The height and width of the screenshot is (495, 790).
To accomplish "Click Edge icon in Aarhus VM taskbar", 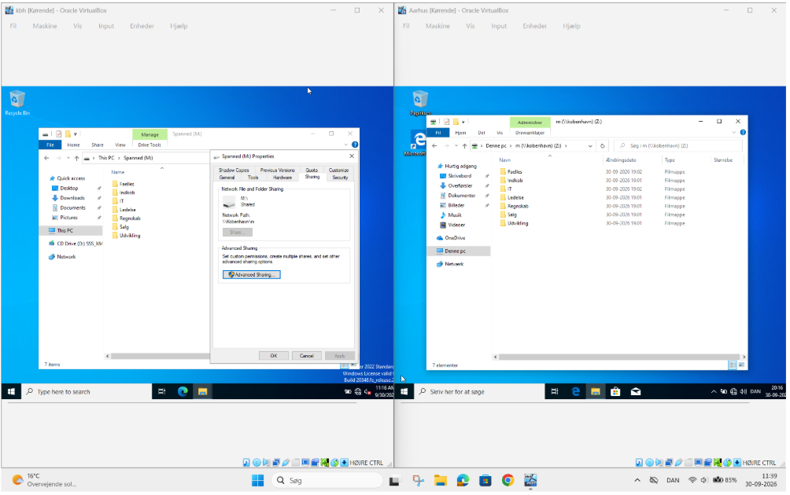I will click(x=575, y=391).
